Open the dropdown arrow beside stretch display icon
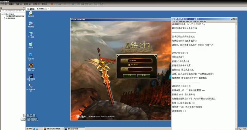This screenshot has width=247, height=130. (x=104, y=4)
